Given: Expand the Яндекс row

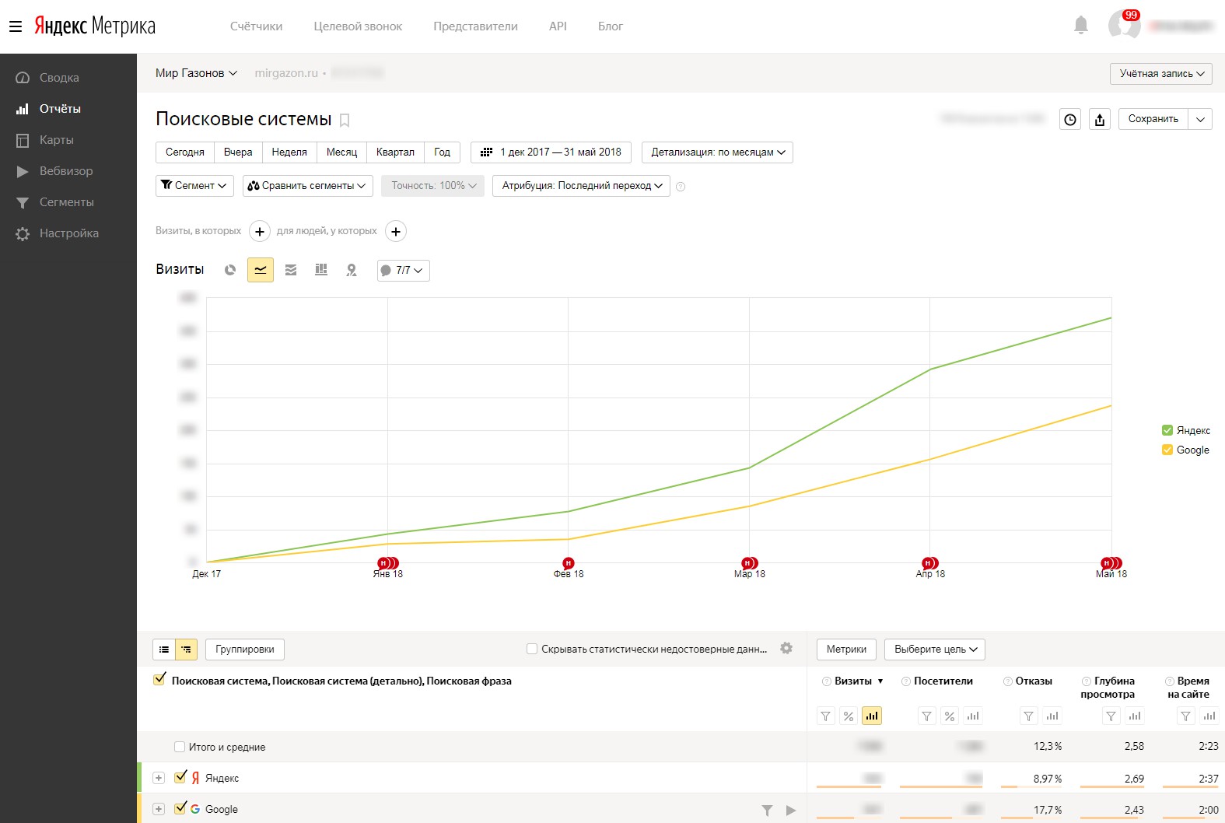Looking at the screenshot, I should point(159,778).
